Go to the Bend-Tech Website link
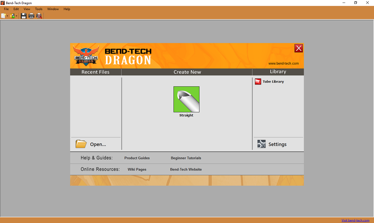The image size is (374, 223). (x=186, y=169)
